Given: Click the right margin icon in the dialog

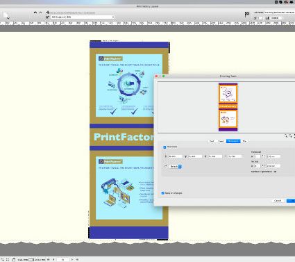Looking at the screenshot, I should tap(205, 156).
